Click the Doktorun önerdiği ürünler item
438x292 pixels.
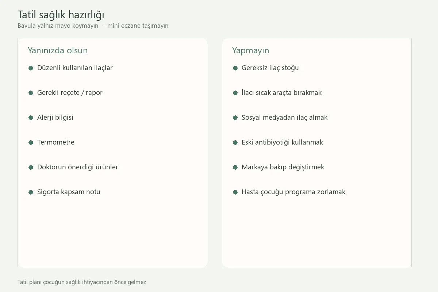[x=78, y=167]
